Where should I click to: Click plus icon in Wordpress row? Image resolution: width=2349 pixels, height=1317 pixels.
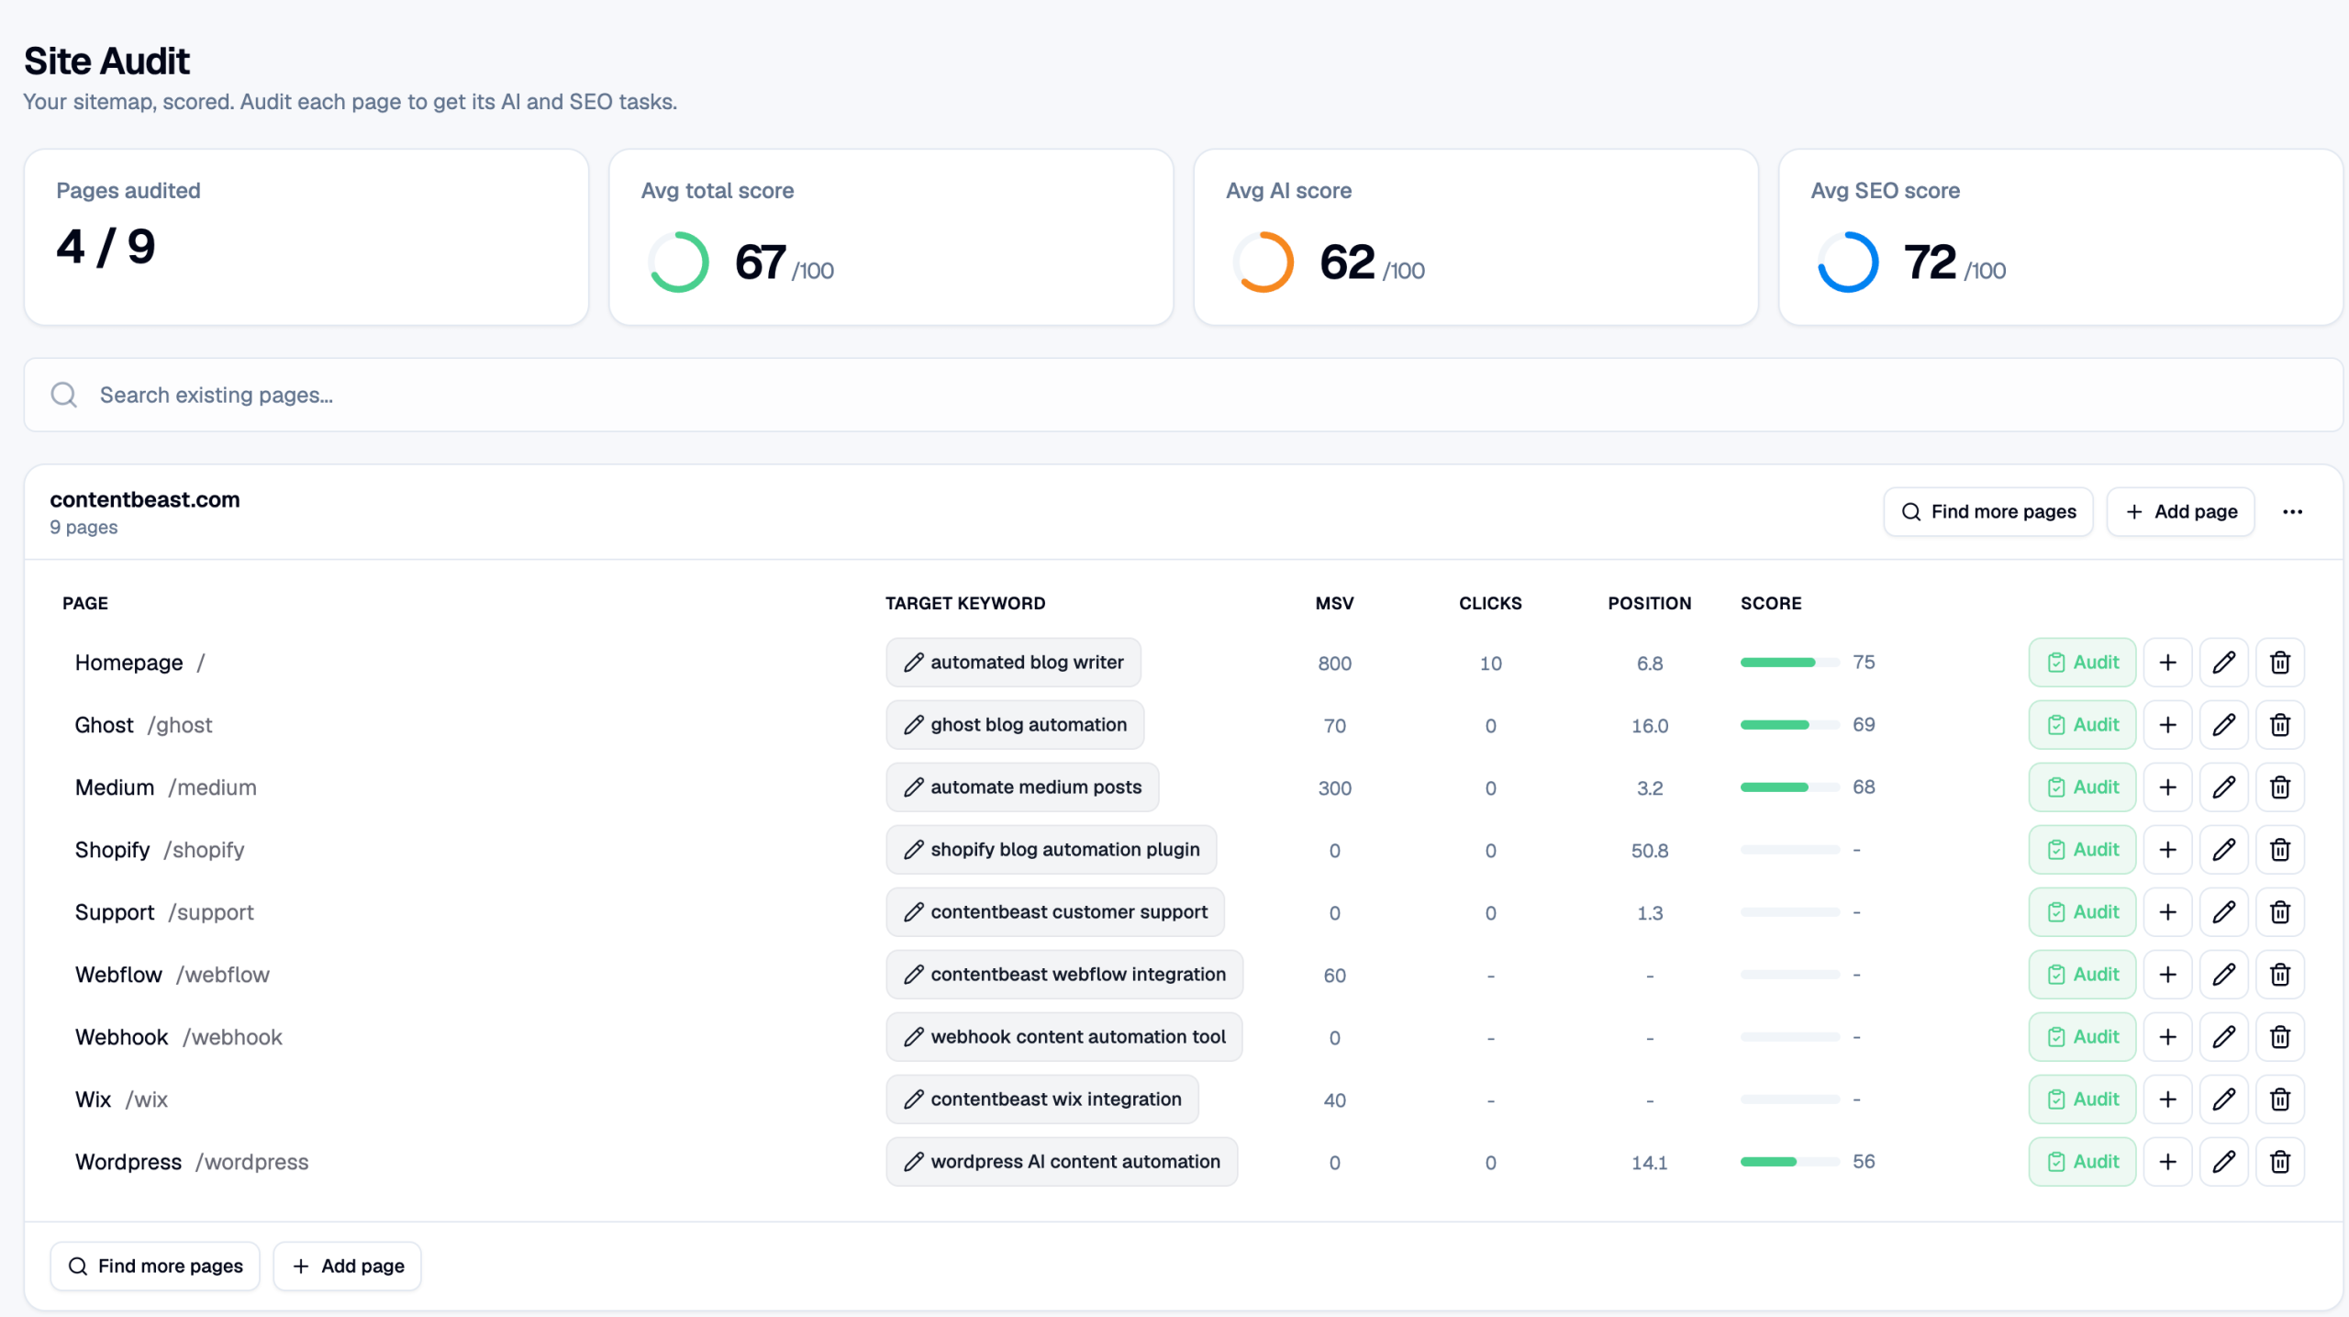point(2167,1162)
